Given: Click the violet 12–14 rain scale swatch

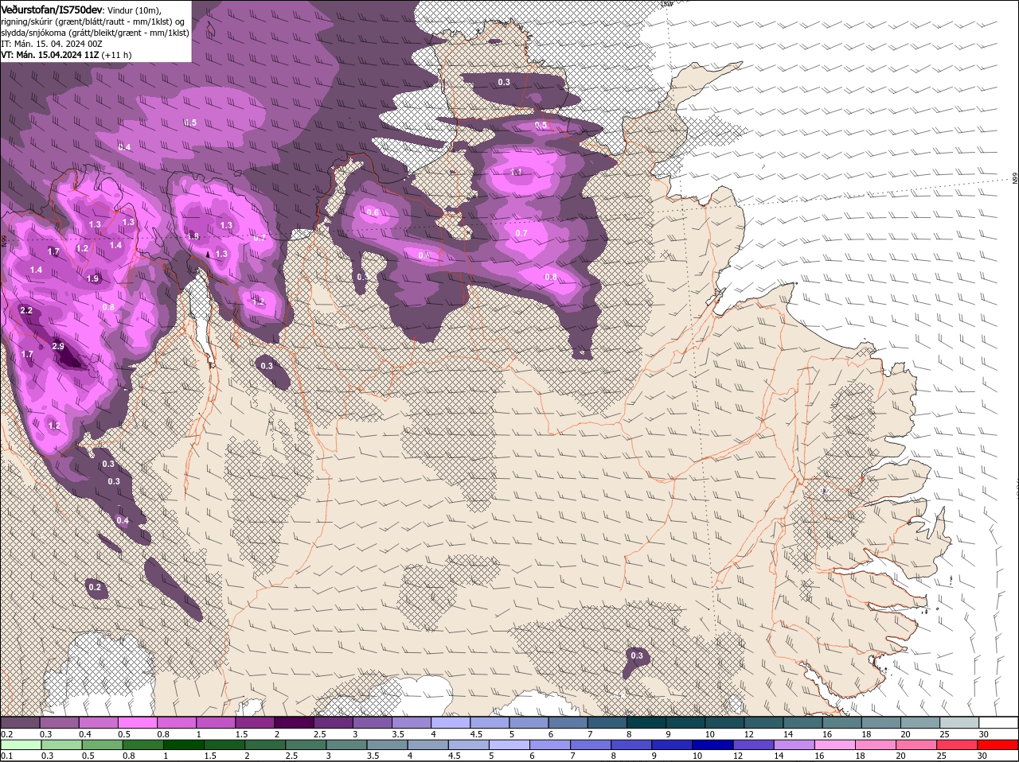Looking at the screenshot, I should 753,745.
